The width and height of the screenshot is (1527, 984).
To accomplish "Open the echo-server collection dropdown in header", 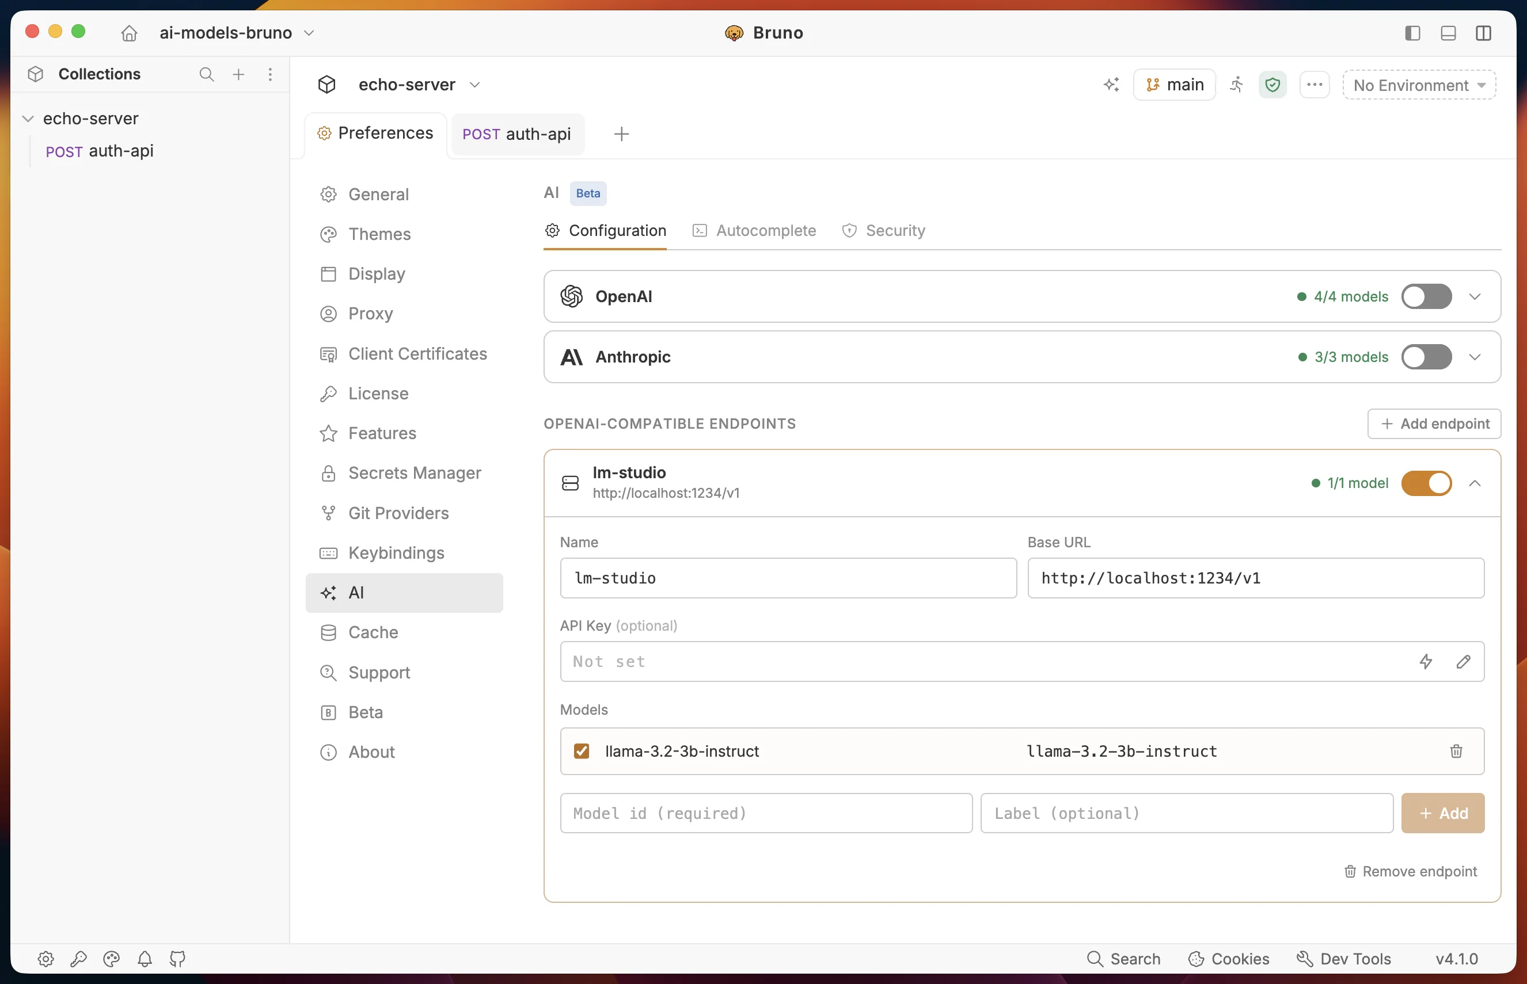I will pos(419,85).
